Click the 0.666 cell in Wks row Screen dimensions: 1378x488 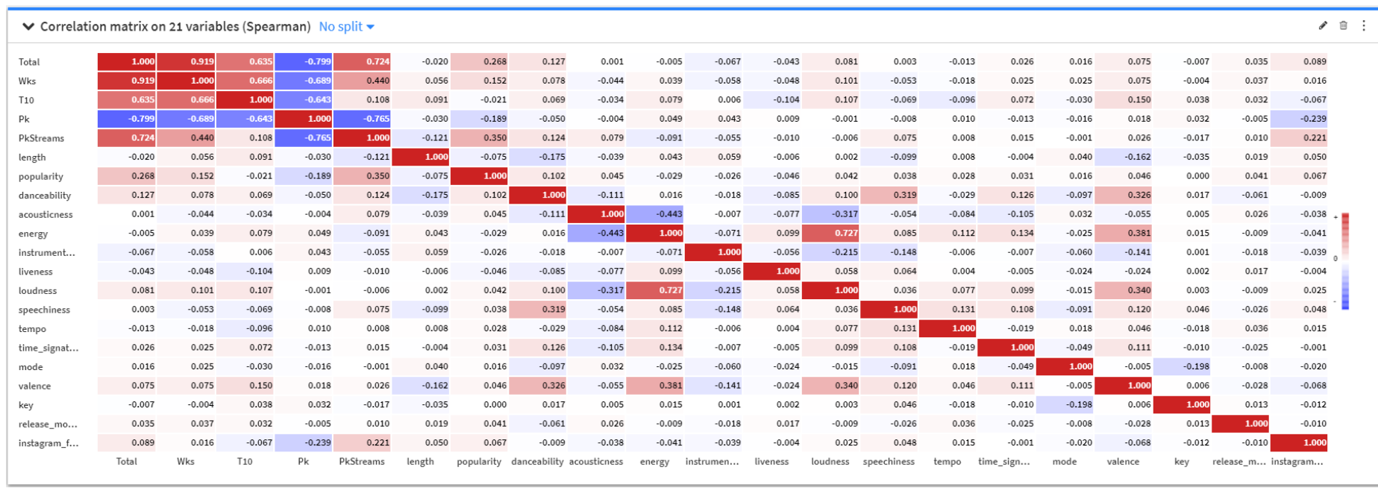[244, 81]
